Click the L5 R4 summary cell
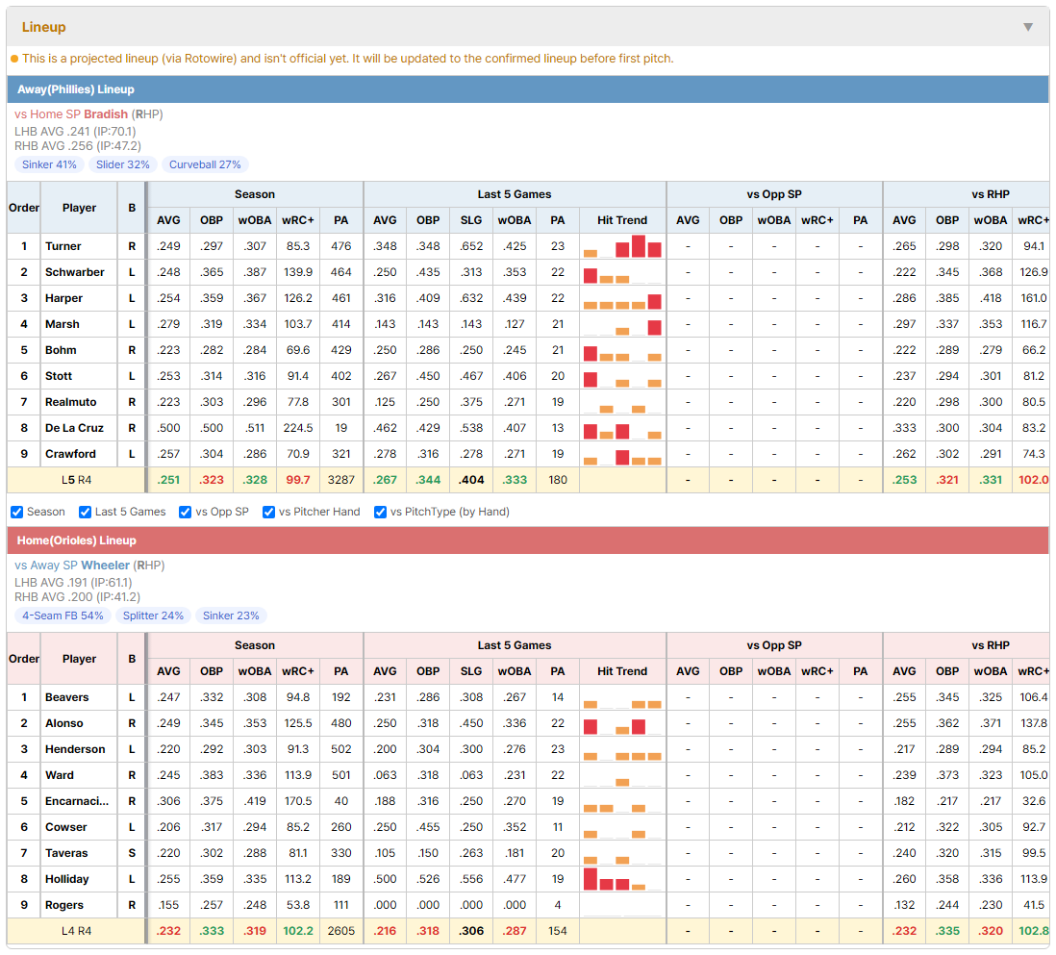This screenshot has height=955, width=1056. click(76, 480)
